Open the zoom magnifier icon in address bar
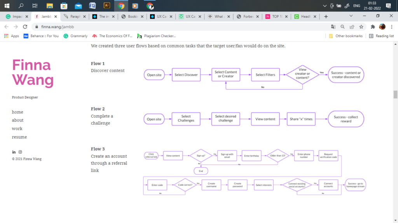The width and height of the screenshot is (398, 223). click(342, 27)
